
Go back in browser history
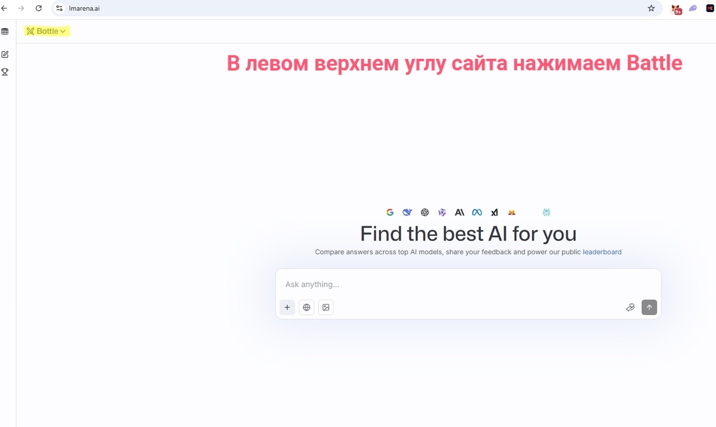click(x=4, y=8)
